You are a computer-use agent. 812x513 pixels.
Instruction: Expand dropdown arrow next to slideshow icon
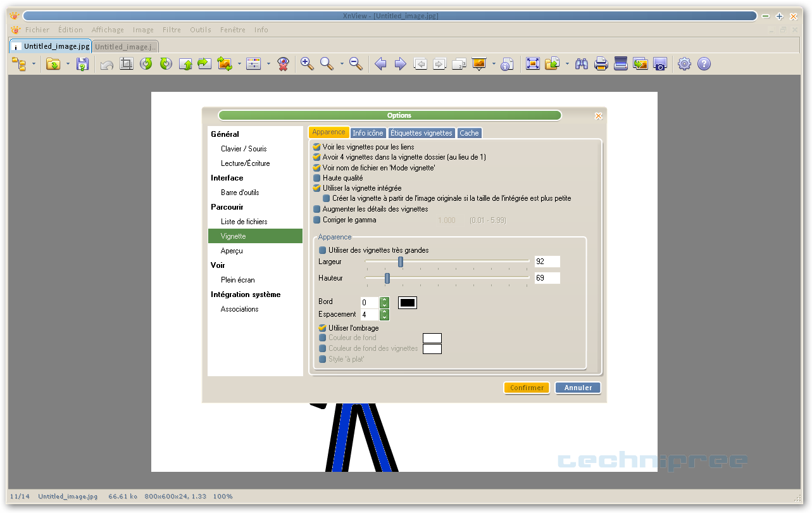[493, 64]
